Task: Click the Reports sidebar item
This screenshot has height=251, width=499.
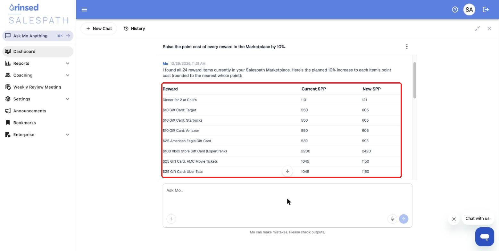Action: tap(38, 63)
